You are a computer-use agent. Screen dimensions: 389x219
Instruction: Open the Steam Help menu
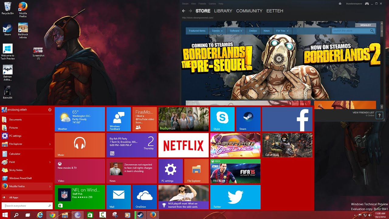click(221, 4)
